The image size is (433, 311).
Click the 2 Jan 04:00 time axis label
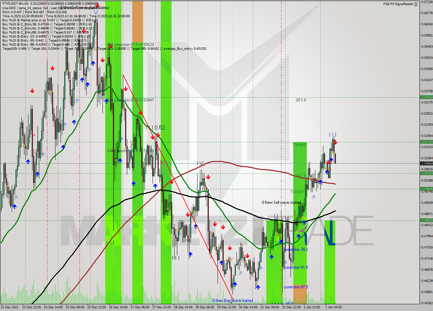[x=334, y=307]
